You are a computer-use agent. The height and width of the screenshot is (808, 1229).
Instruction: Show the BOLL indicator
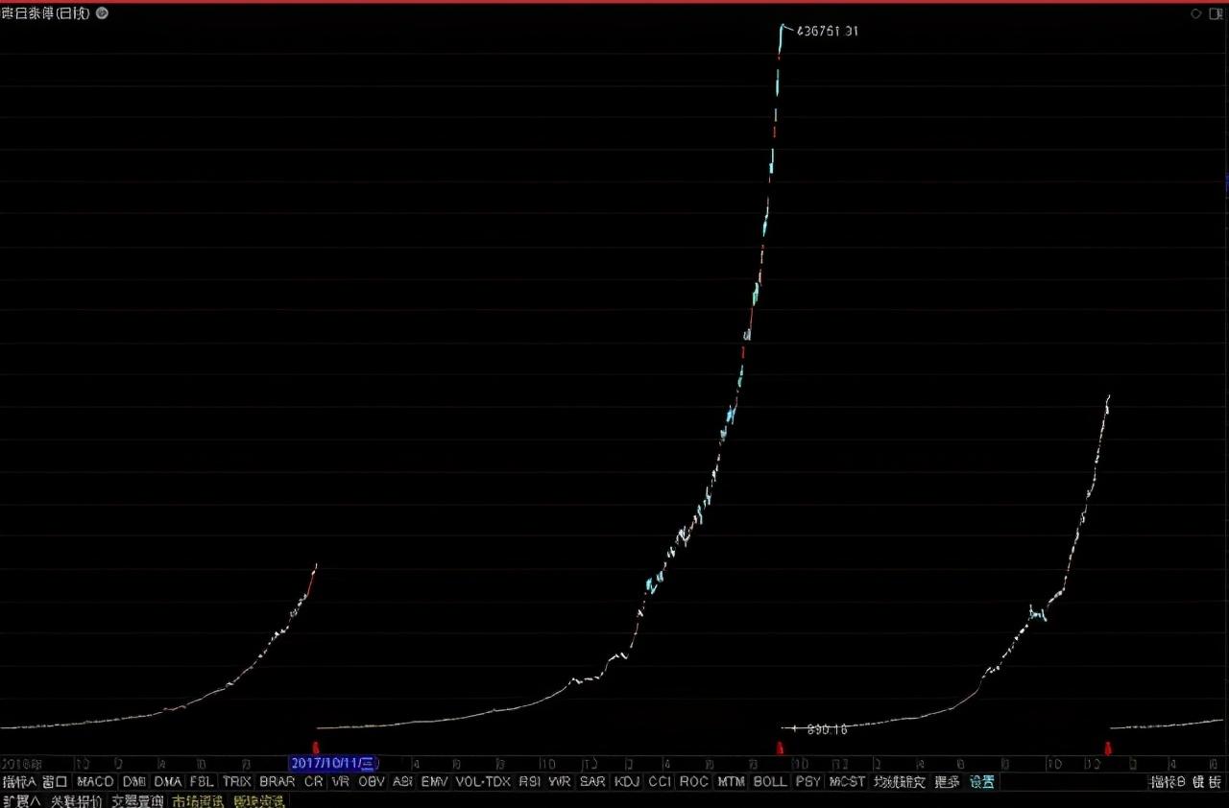(769, 782)
